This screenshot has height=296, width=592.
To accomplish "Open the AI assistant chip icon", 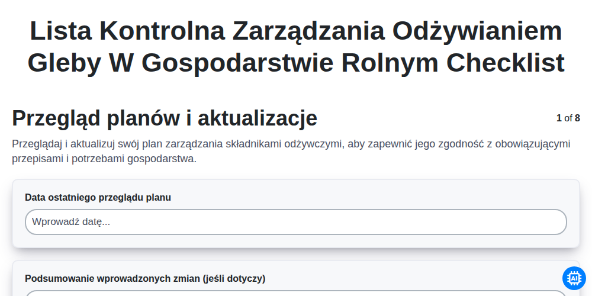I will 574,278.
